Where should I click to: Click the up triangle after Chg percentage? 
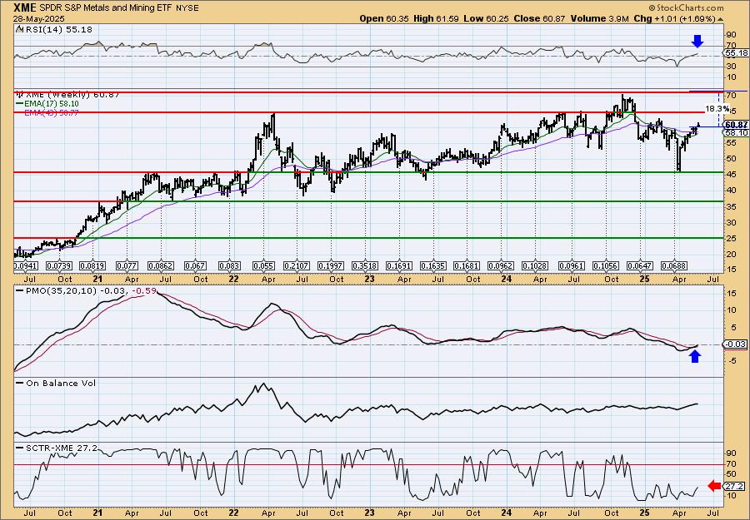(x=720, y=19)
